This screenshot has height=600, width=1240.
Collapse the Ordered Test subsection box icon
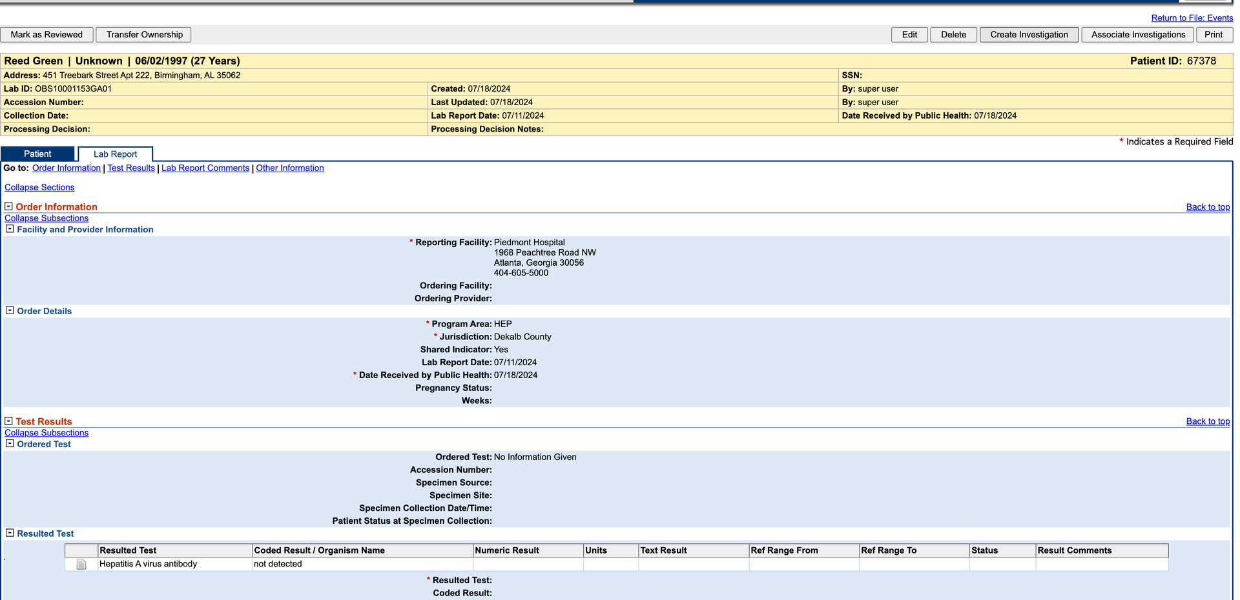9,443
